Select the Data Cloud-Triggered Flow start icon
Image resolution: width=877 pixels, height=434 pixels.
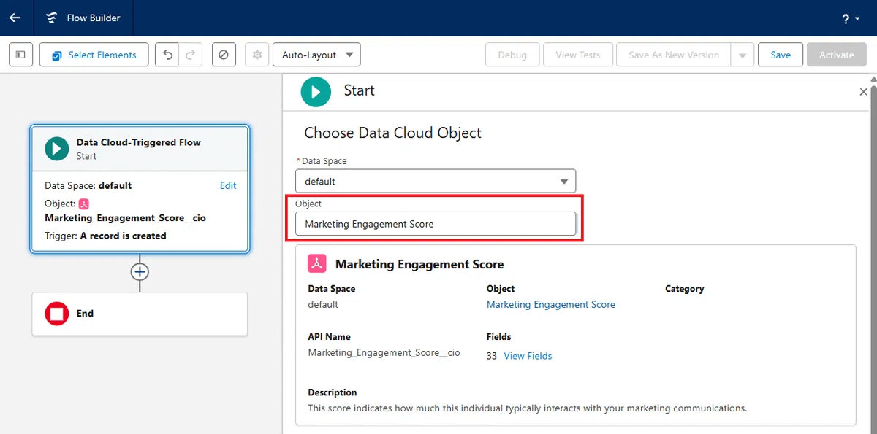(x=57, y=149)
